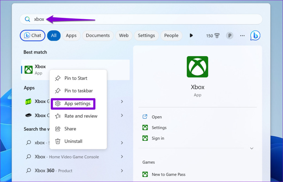Click the large Xbox logo in preview pane
This screenshot has width=283, height=182.
tap(197, 67)
